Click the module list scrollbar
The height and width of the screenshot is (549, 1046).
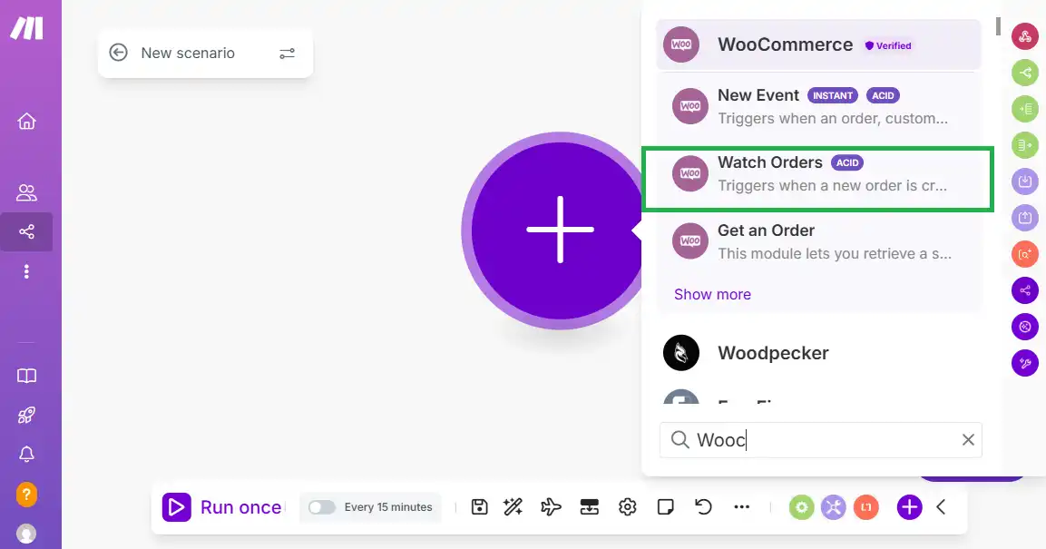pyautogui.click(x=998, y=26)
